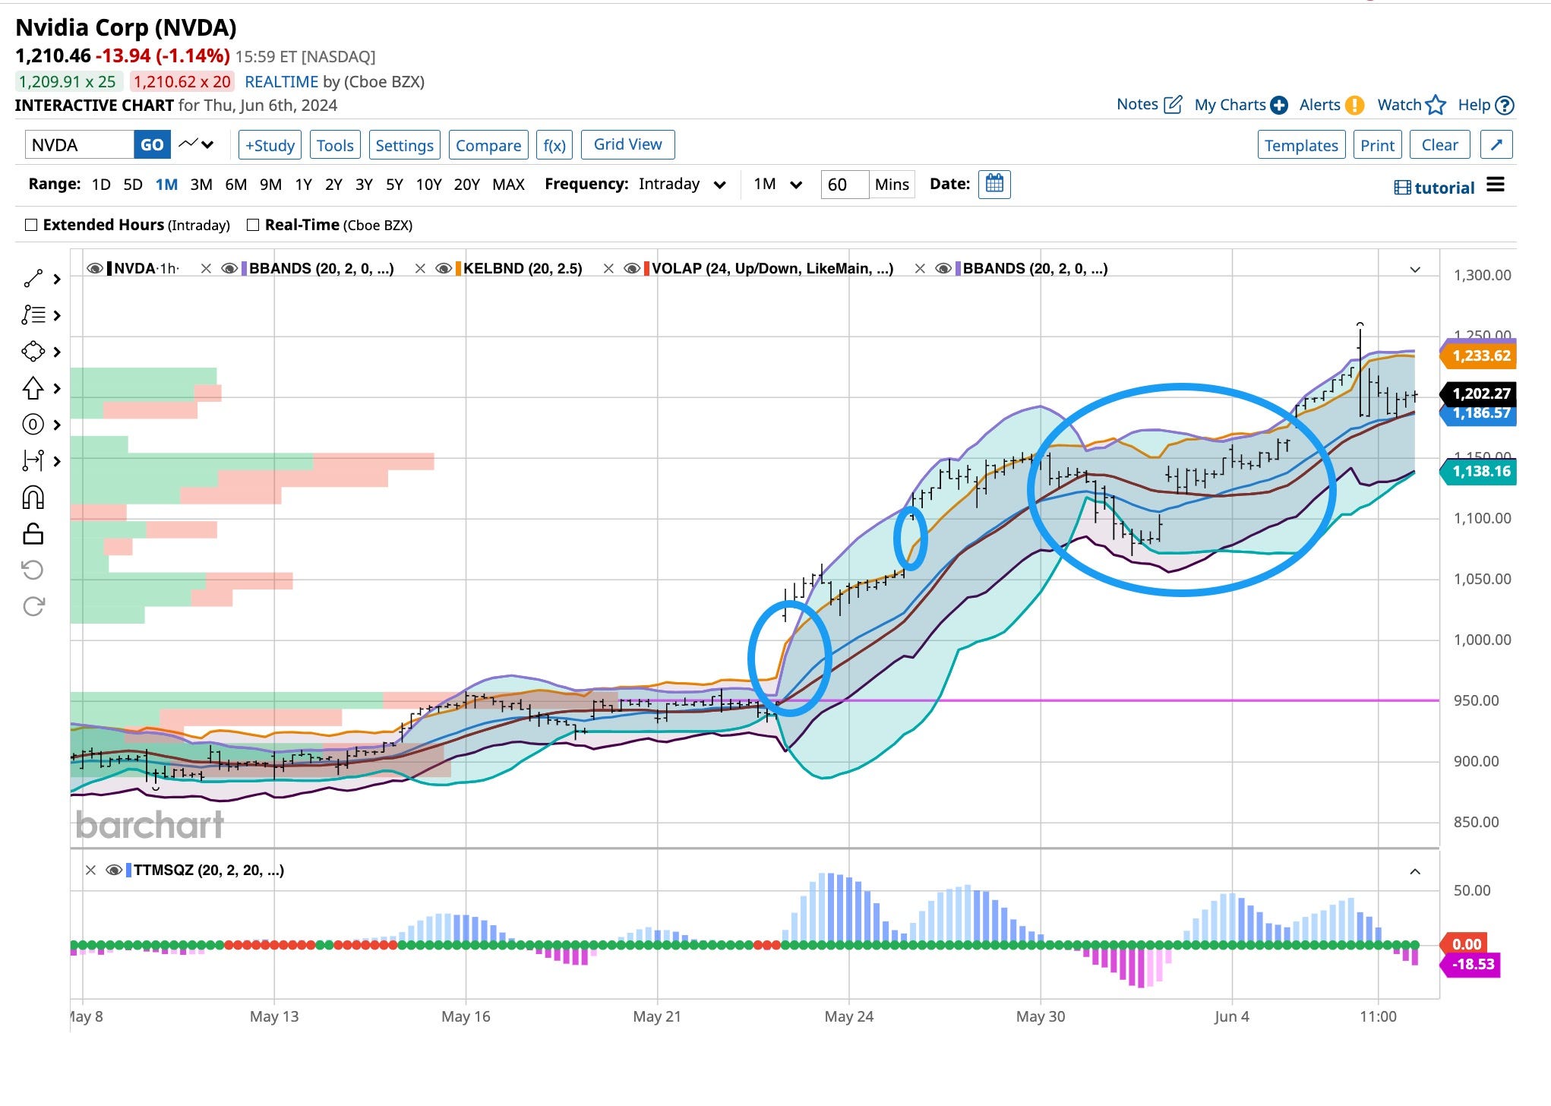Click the My Charts plus icon
1551x1106 pixels.
click(x=1279, y=106)
